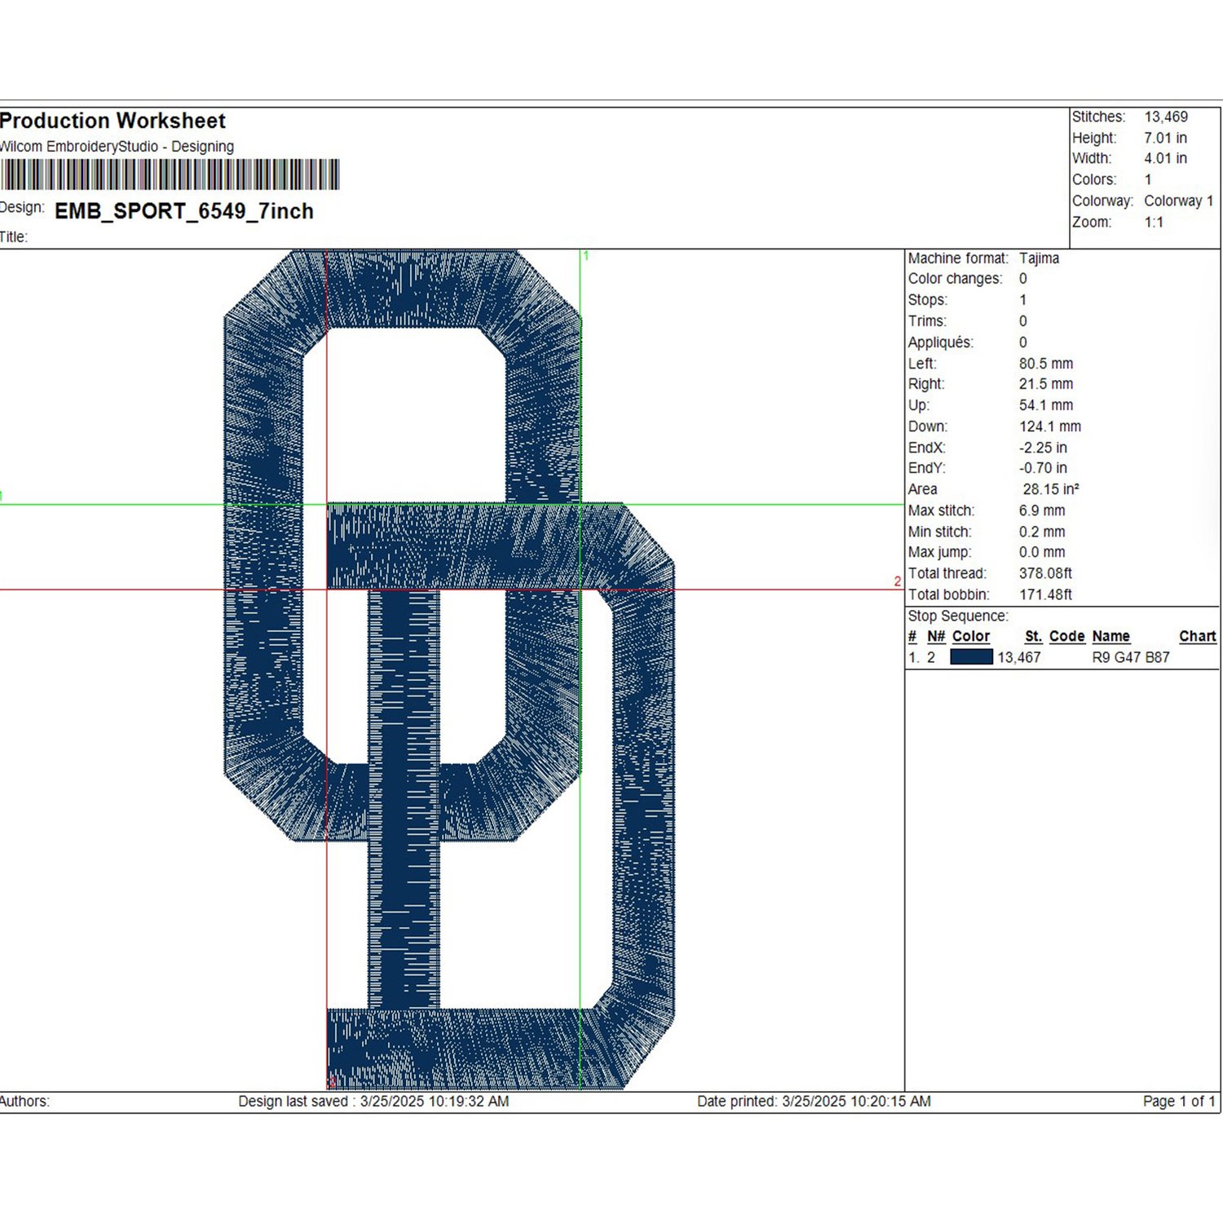This screenshot has width=1223, height=1219.
Task: Click the Up value 54.1 mm
Action: click(x=1046, y=405)
